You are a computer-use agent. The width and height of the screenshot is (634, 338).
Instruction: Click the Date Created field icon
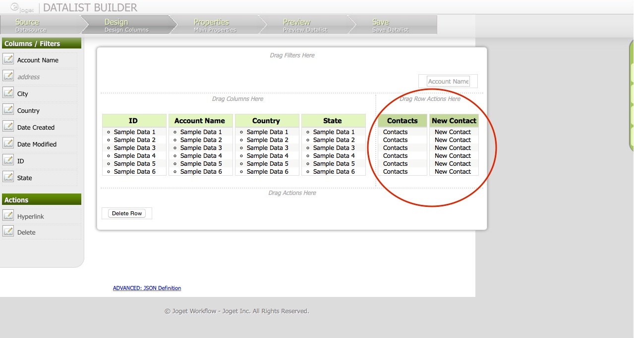pos(8,127)
